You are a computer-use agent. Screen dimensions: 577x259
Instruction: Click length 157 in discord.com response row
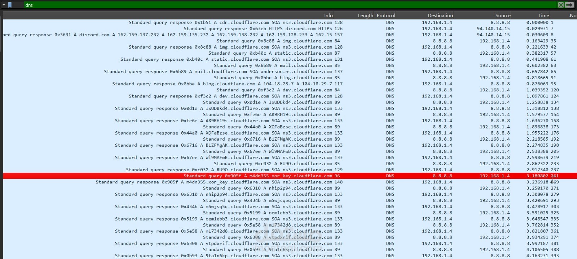(339, 35)
